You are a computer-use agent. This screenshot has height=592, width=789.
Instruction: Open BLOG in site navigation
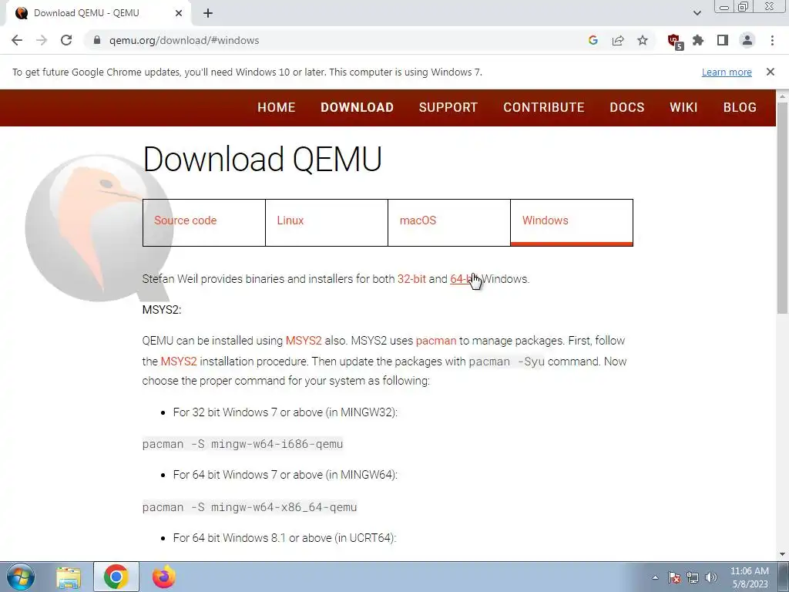tap(740, 108)
